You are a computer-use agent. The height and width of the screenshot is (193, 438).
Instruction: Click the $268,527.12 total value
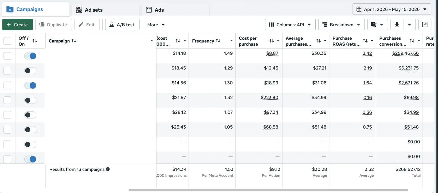point(408,169)
